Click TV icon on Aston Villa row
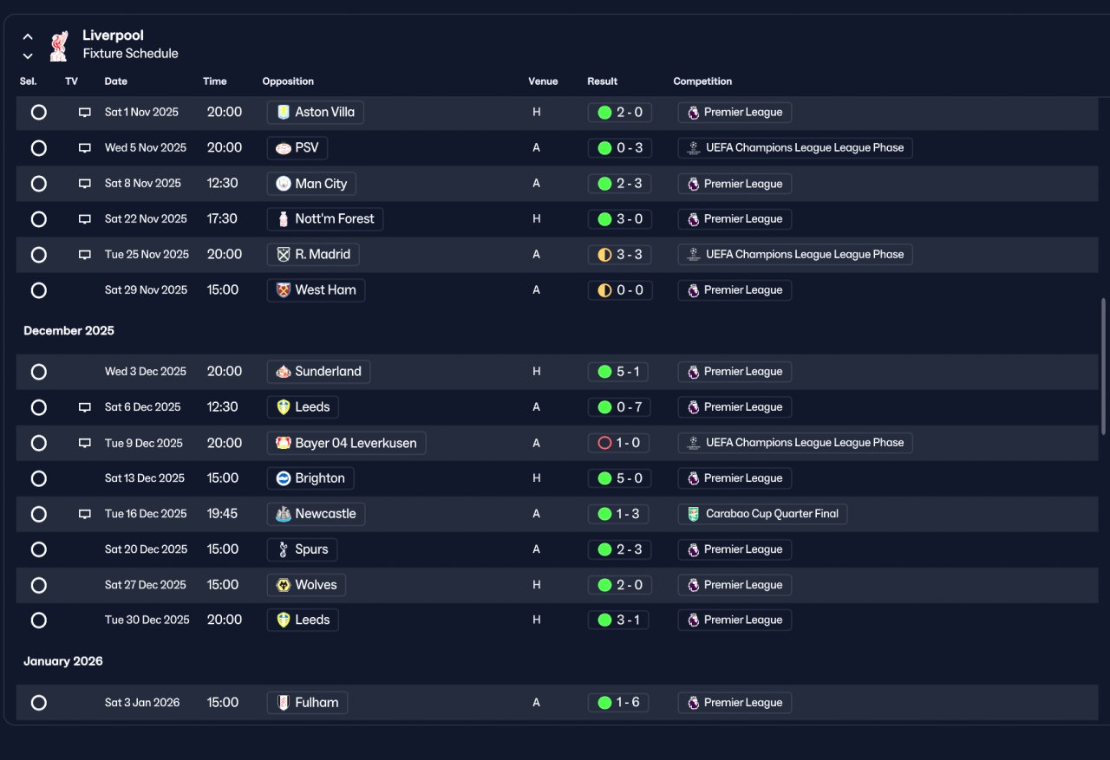Viewport: 1110px width, 760px height. tap(85, 113)
